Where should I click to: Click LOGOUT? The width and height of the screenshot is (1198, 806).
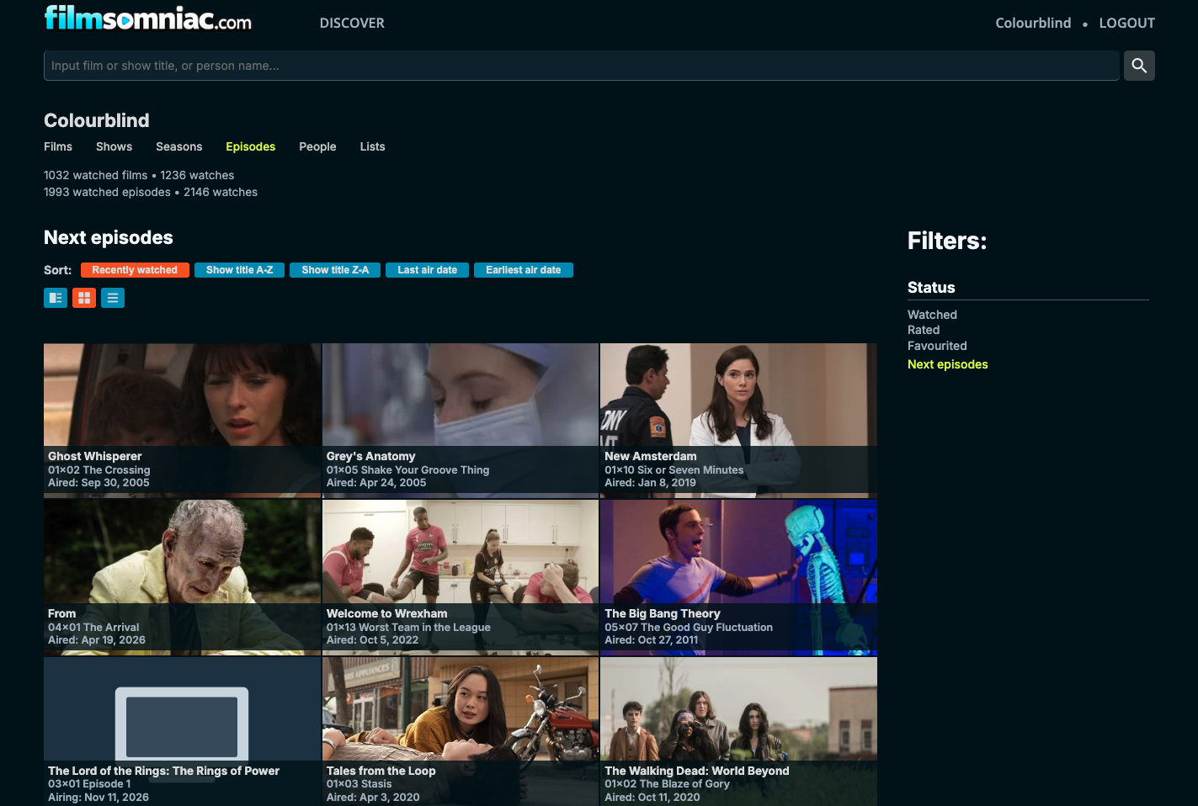1126,24
